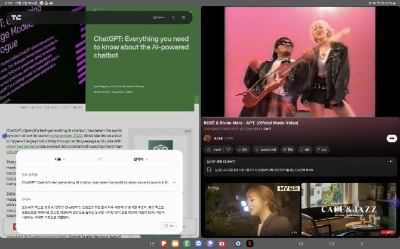Click the TechCrunch search icon

[173, 17]
